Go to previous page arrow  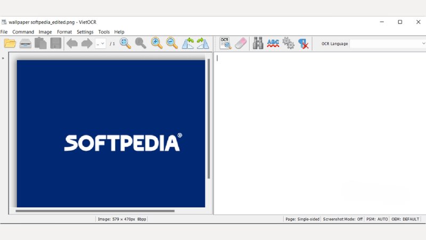click(72, 43)
